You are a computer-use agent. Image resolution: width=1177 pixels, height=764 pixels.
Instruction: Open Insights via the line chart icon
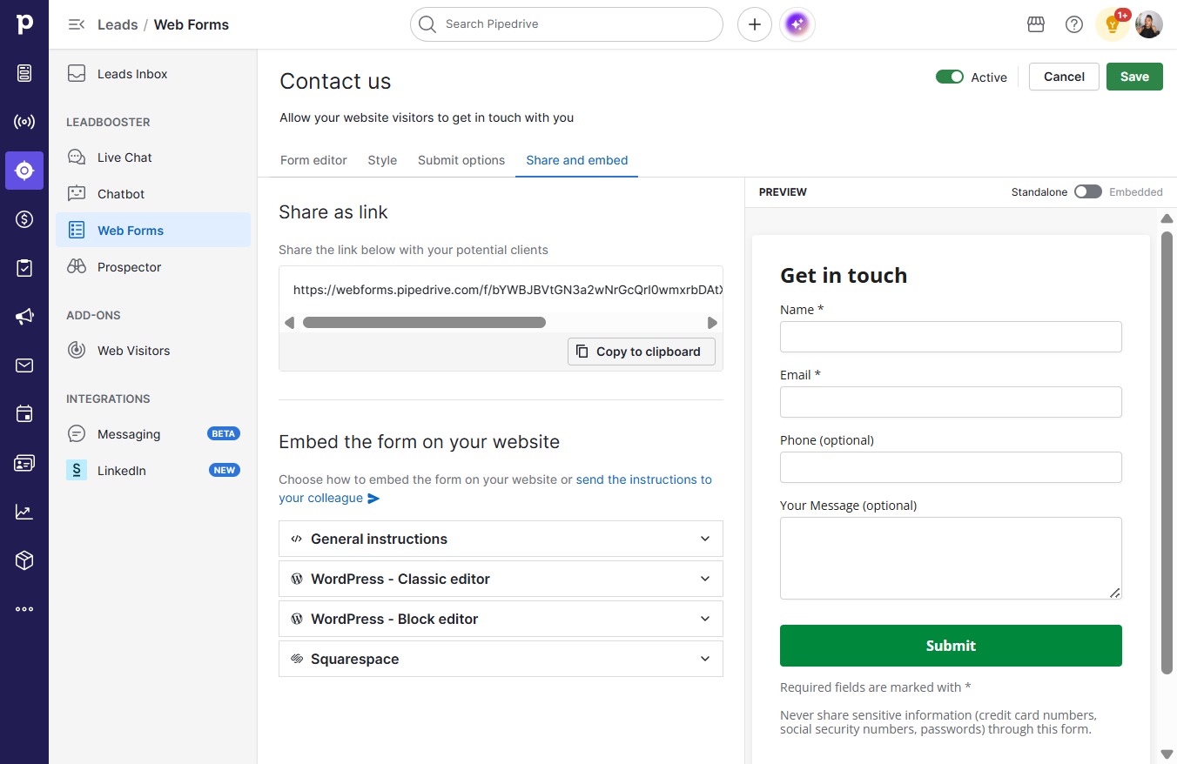24,512
